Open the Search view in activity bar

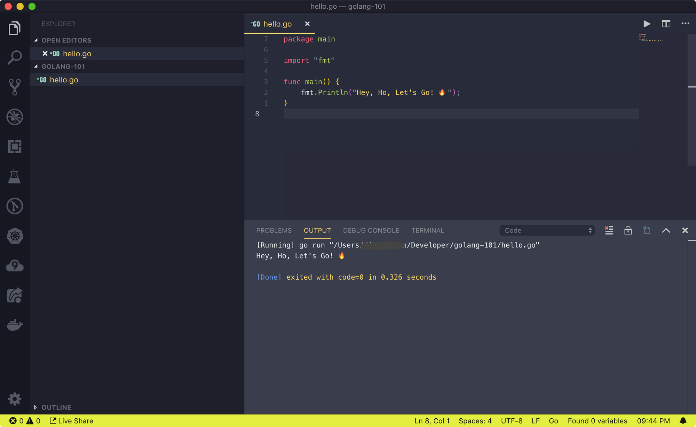click(15, 57)
